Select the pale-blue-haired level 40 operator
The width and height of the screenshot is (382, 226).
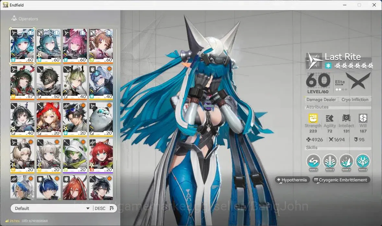click(x=101, y=82)
